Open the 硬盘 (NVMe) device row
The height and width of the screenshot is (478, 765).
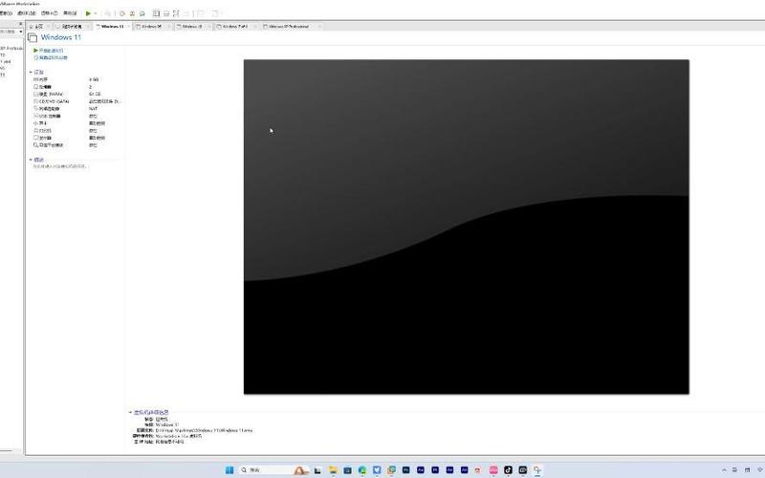click(x=76, y=94)
